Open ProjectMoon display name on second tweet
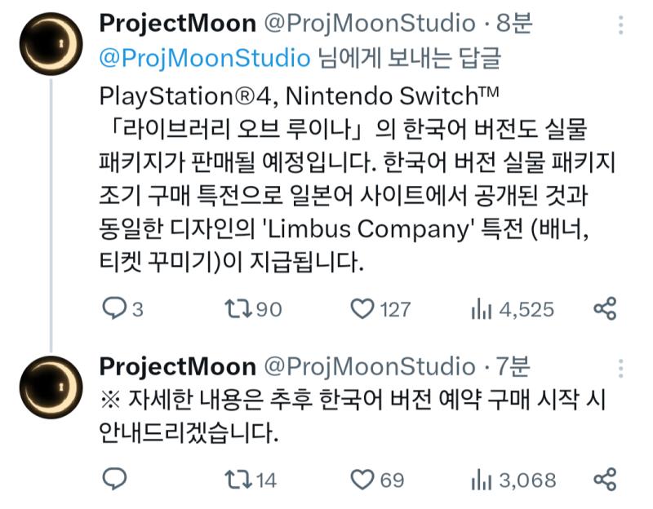Viewport: 653px width, 509px height. (178, 367)
